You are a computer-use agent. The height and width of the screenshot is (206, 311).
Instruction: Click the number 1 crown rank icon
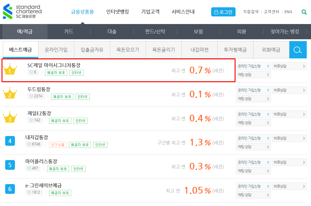point(10,69)
